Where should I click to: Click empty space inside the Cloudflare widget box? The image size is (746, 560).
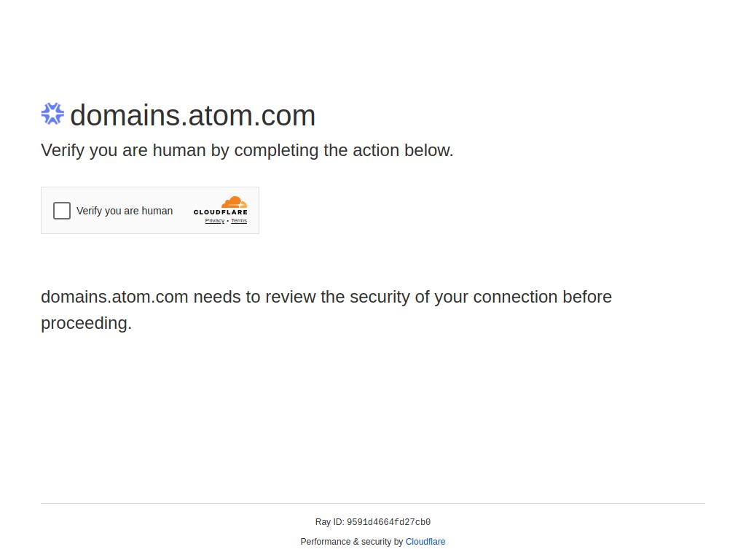point(183,226)
